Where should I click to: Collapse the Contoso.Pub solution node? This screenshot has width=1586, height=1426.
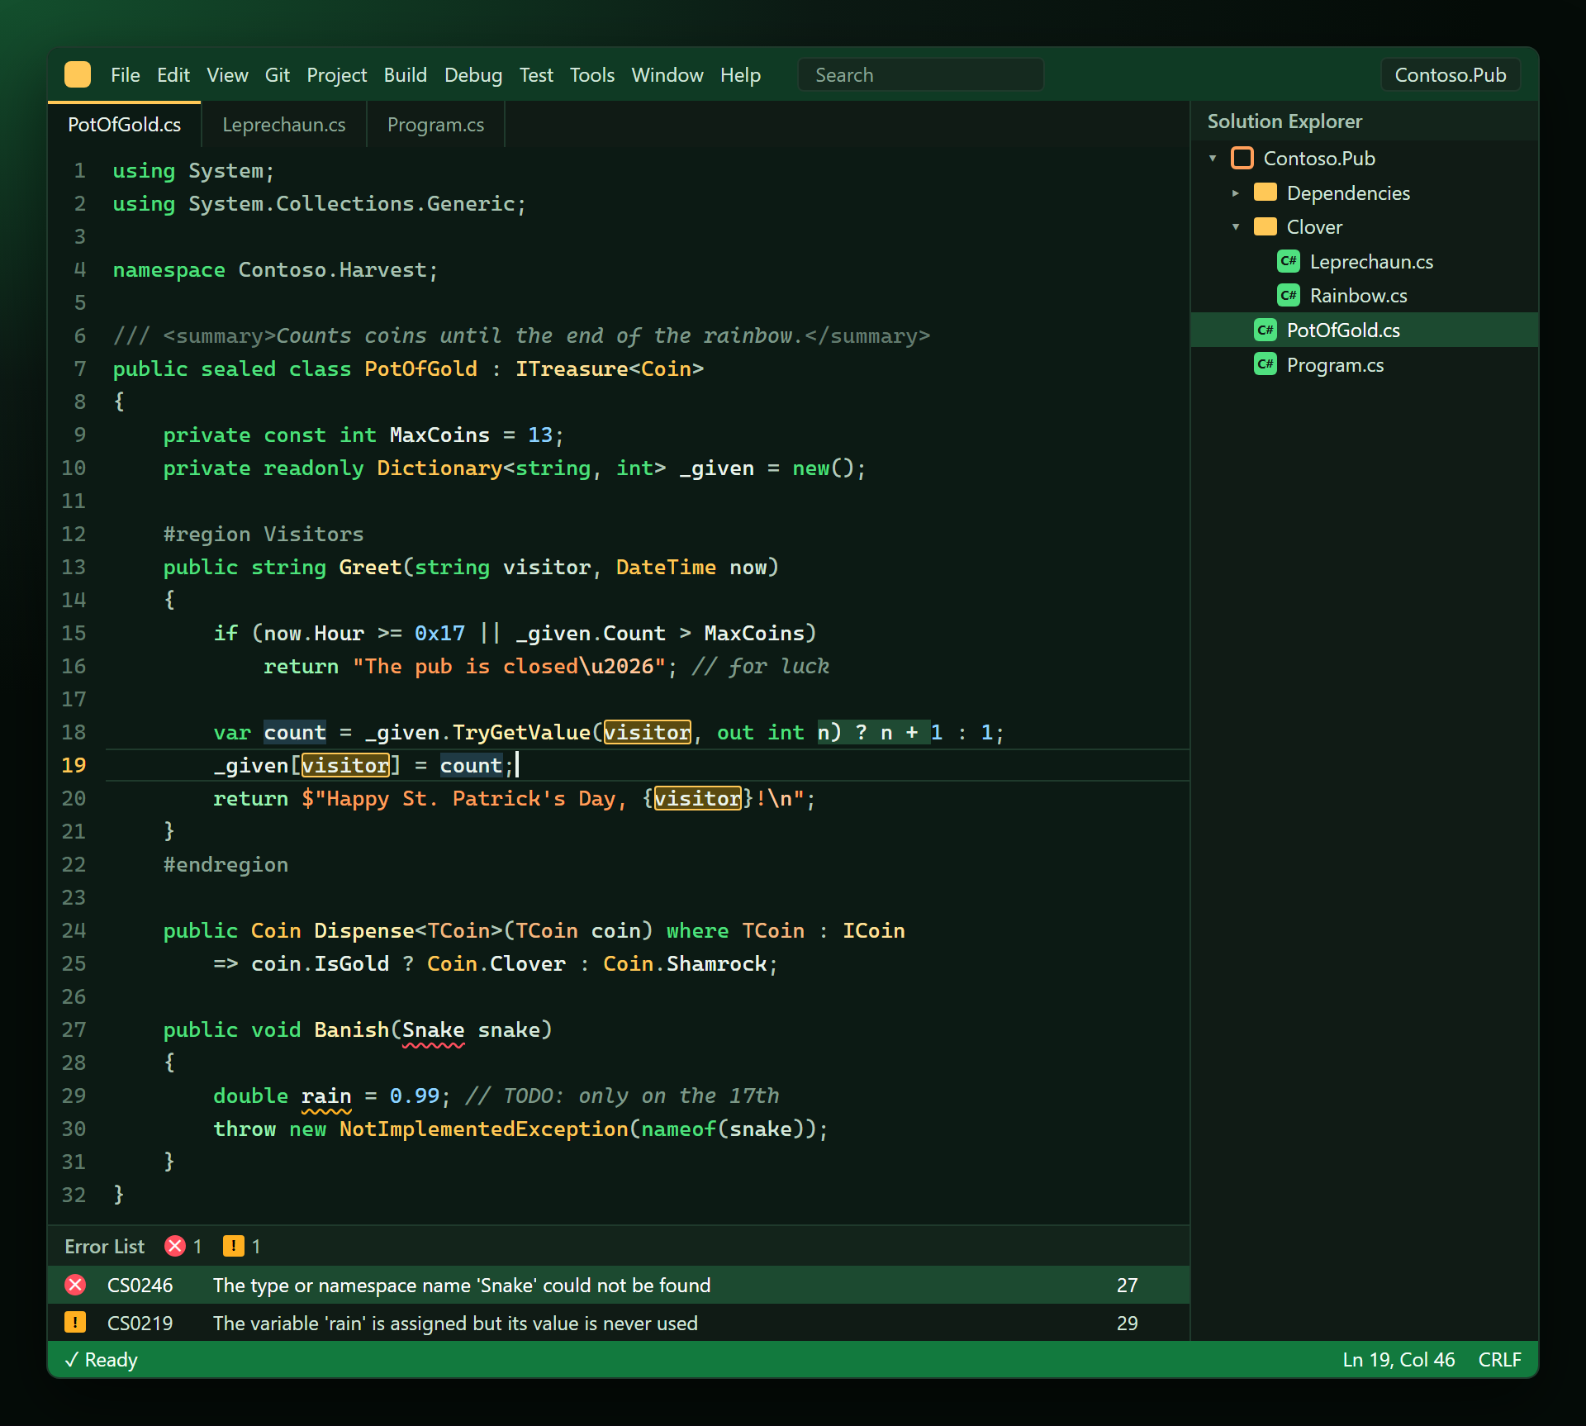pyautogui.click(x=1213, y=158)
